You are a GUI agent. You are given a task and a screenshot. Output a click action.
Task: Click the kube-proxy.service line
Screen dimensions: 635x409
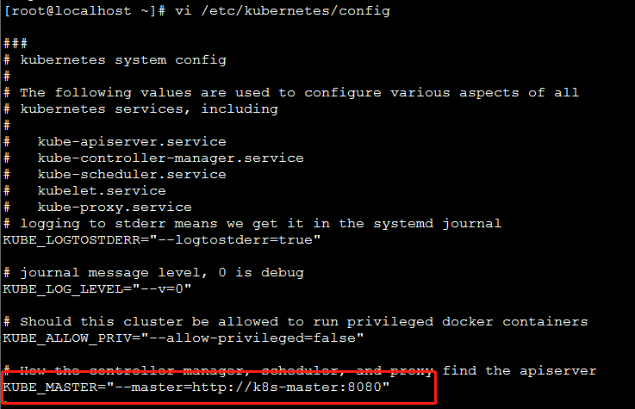point(115,207)
